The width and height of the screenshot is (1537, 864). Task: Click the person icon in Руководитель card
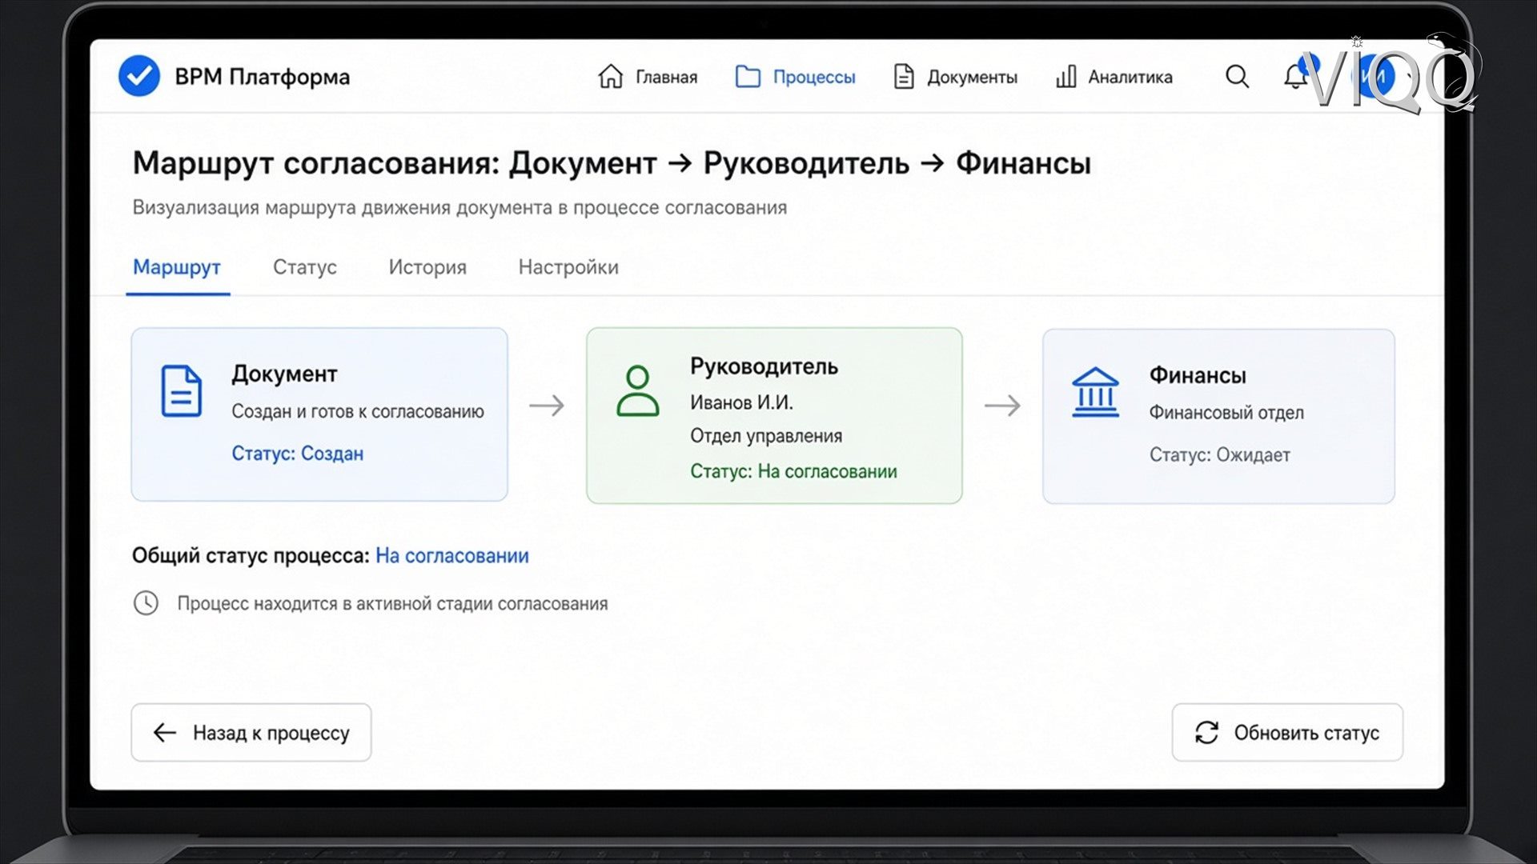point(637,390)
